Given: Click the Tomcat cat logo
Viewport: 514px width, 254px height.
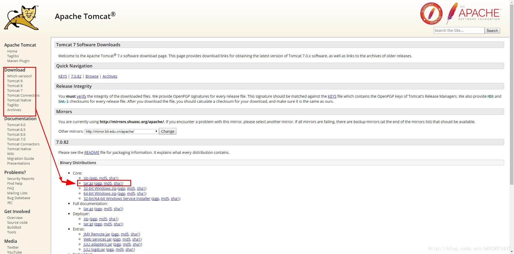Looking at the screenshot, I should (21, 18).
